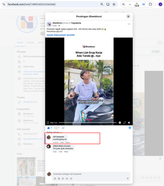Screen dimensions: 164x186
Task: Switch commenting identity via avatar next to comment box
Action: click(49, 174)
